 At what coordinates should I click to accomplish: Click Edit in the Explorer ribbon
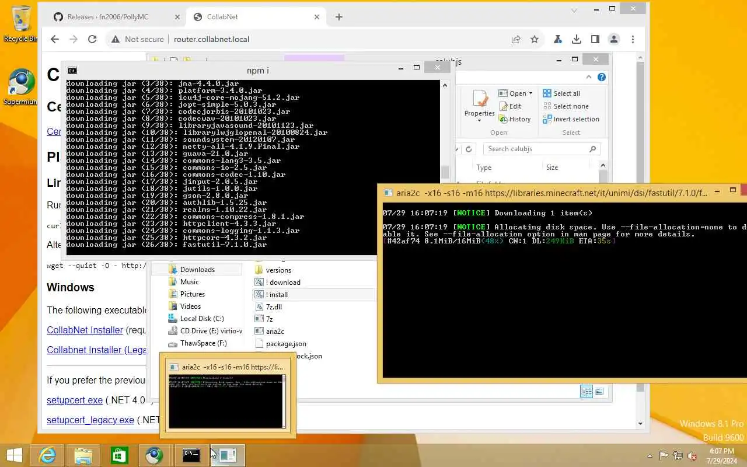(511, 106)
